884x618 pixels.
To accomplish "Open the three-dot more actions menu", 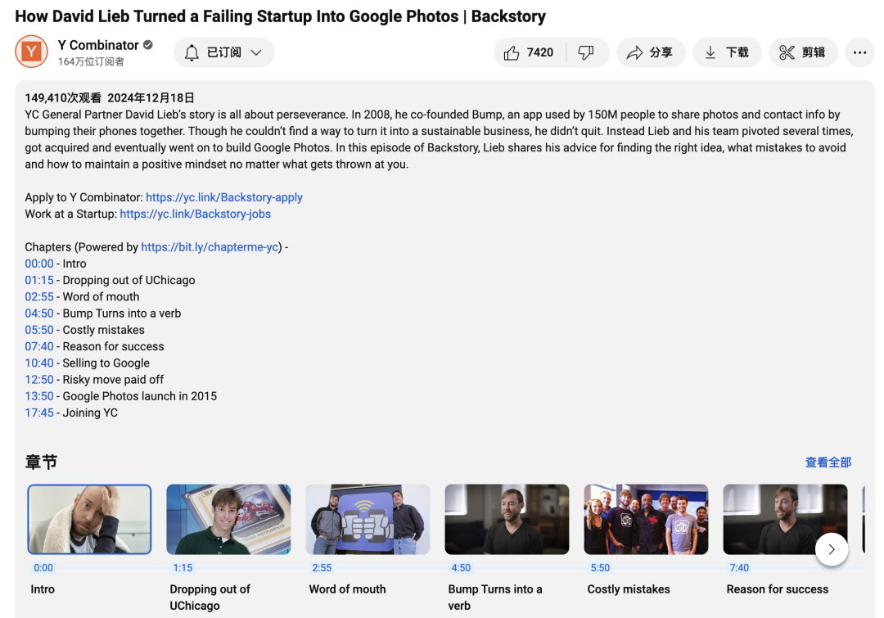I will (x=859, y=53).
